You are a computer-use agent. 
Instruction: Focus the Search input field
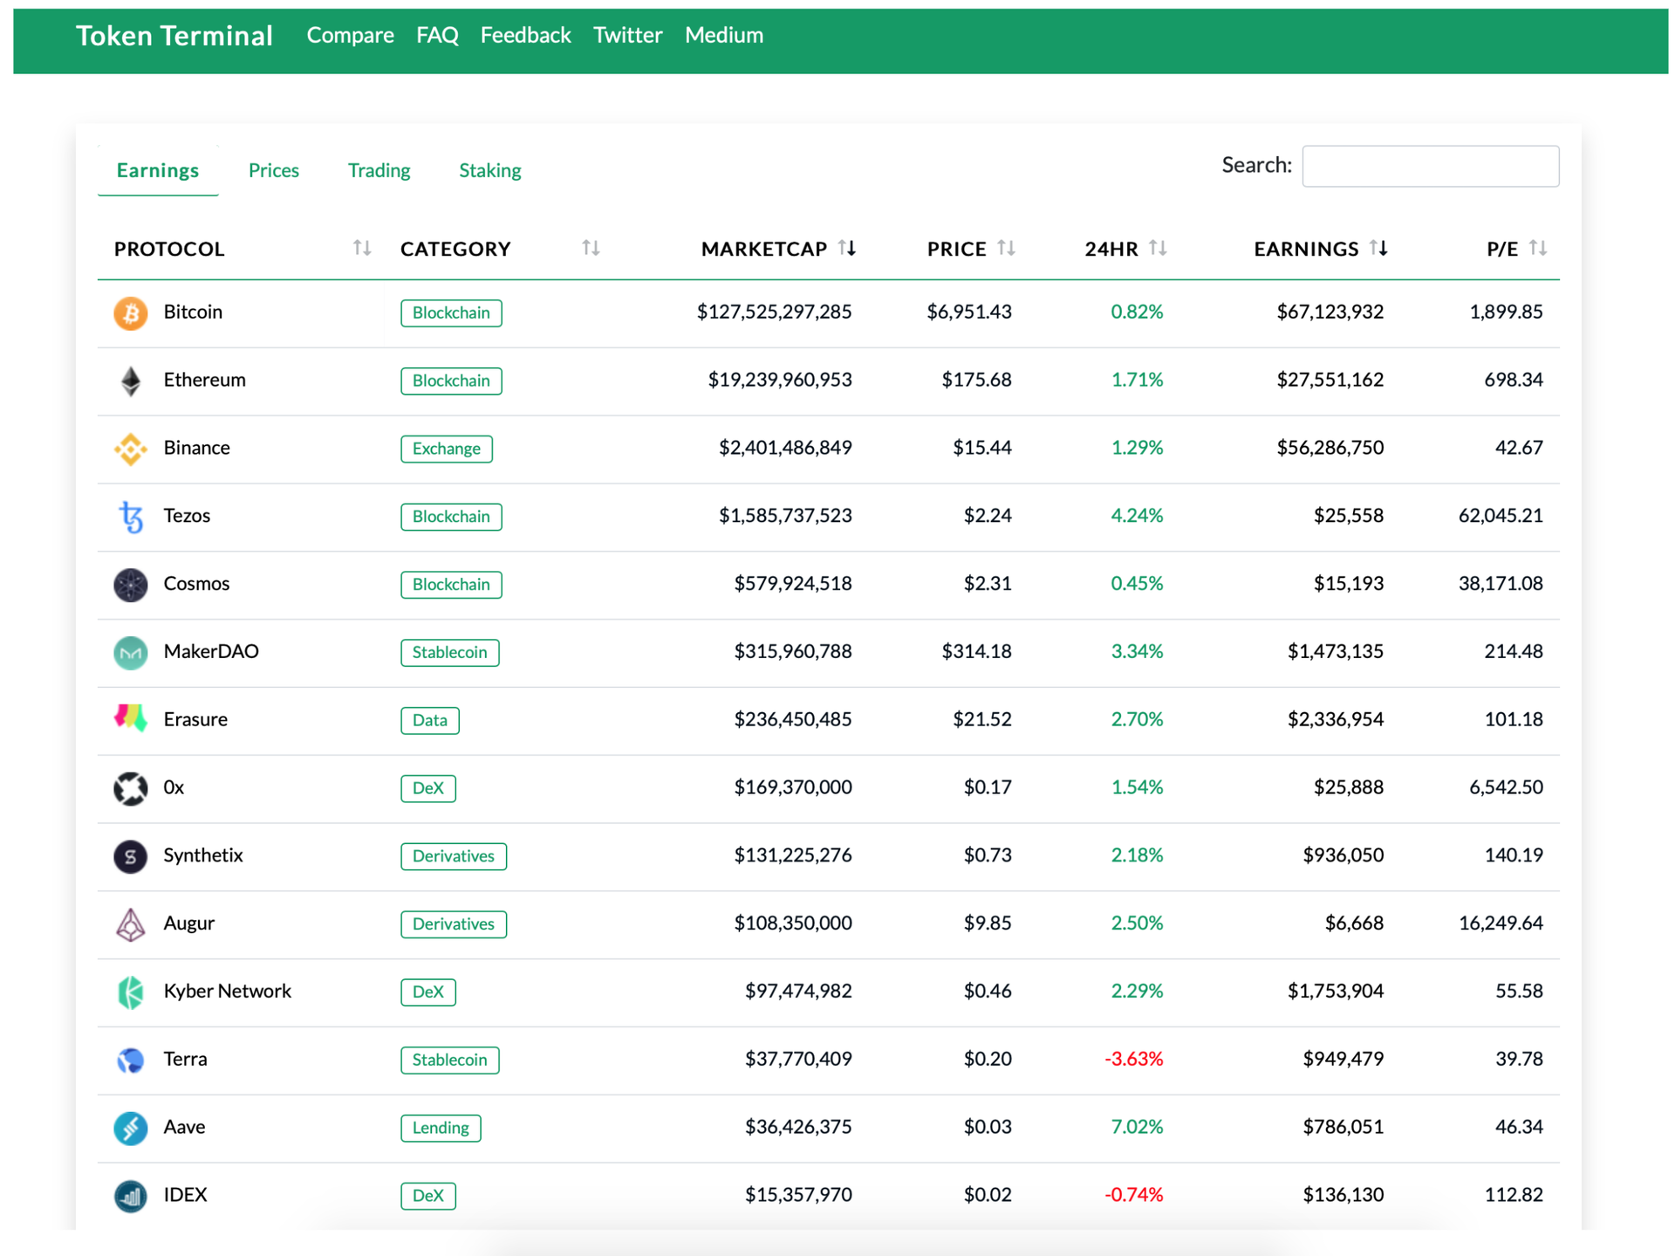pyautogui.click(x=1429, y=166)
